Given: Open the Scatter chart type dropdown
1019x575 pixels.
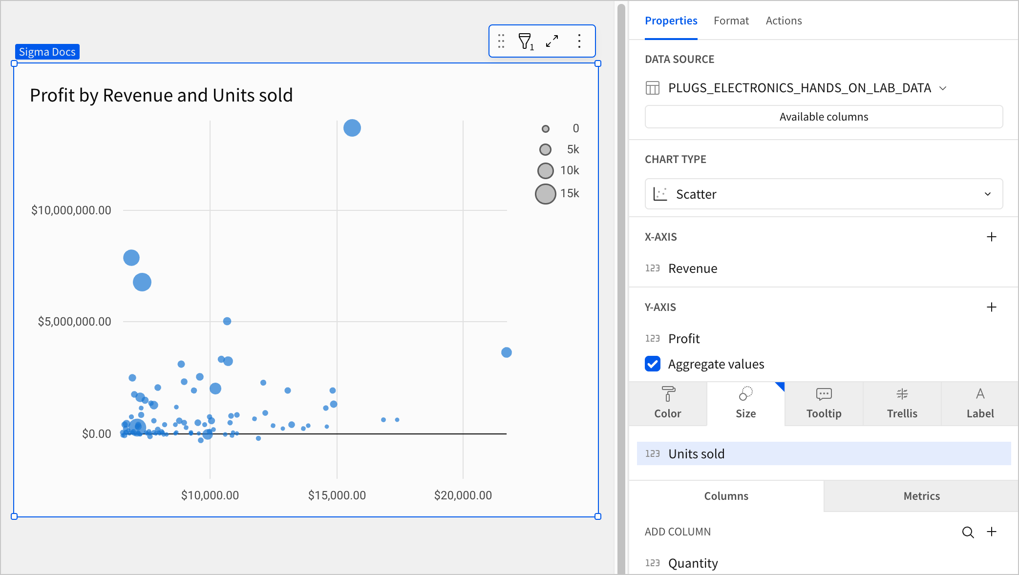Looking at the screenshot, I should (987, 194).
